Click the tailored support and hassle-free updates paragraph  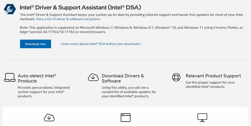(131, 17)
